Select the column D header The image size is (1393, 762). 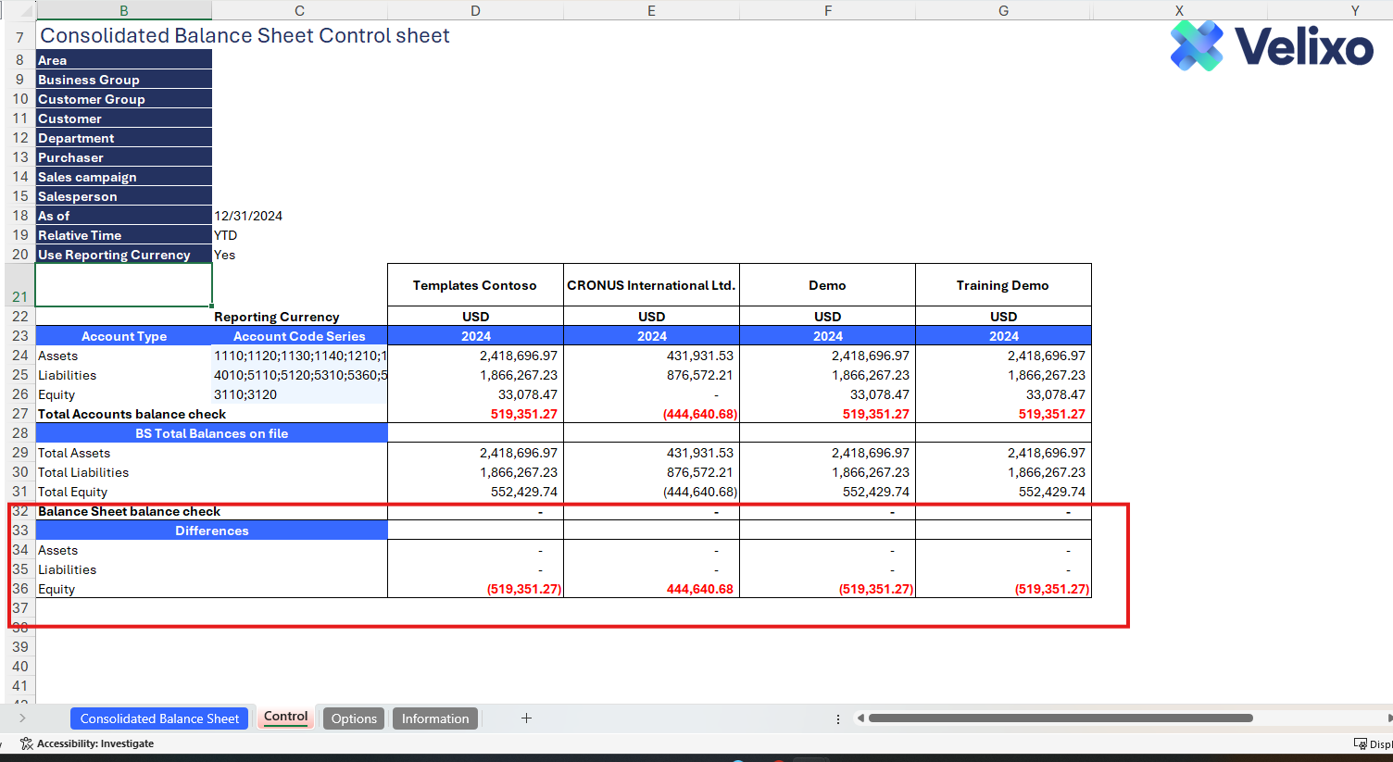(475, 10)
